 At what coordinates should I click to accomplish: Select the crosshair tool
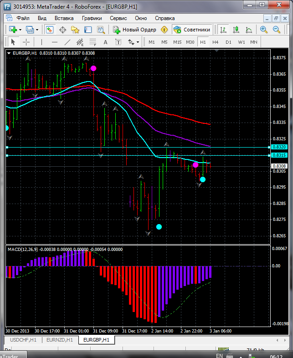point(27,42)
